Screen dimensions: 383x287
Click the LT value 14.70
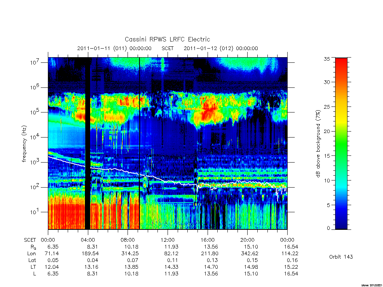[211, 267]
